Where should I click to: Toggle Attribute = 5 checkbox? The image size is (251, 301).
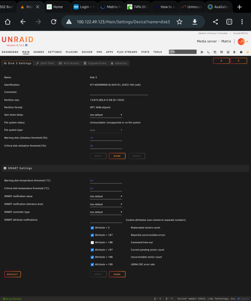click(x=92, y=228)
